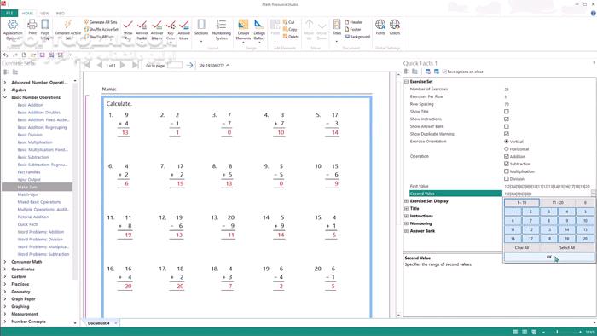Image resolution: width=597 pixels, height=336 pixels.
Task: Switch to INFO ribbon tab
Action: (x=61, y=13)
